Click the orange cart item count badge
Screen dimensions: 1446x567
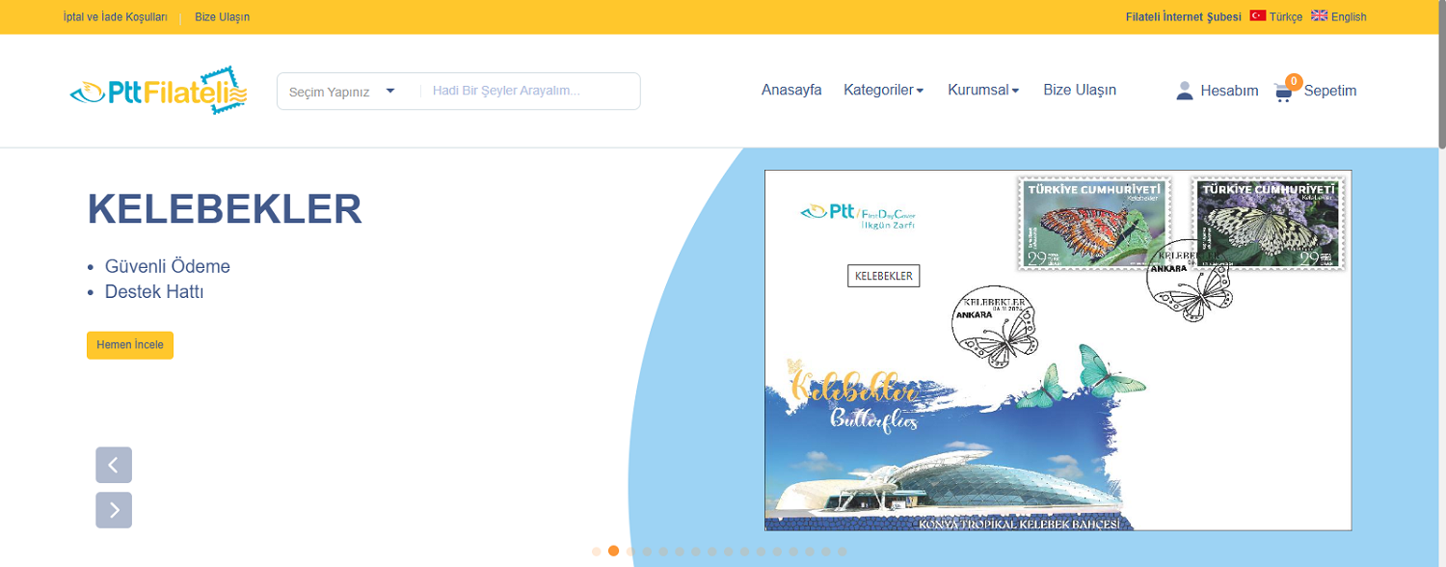(x=1294, y=82)
